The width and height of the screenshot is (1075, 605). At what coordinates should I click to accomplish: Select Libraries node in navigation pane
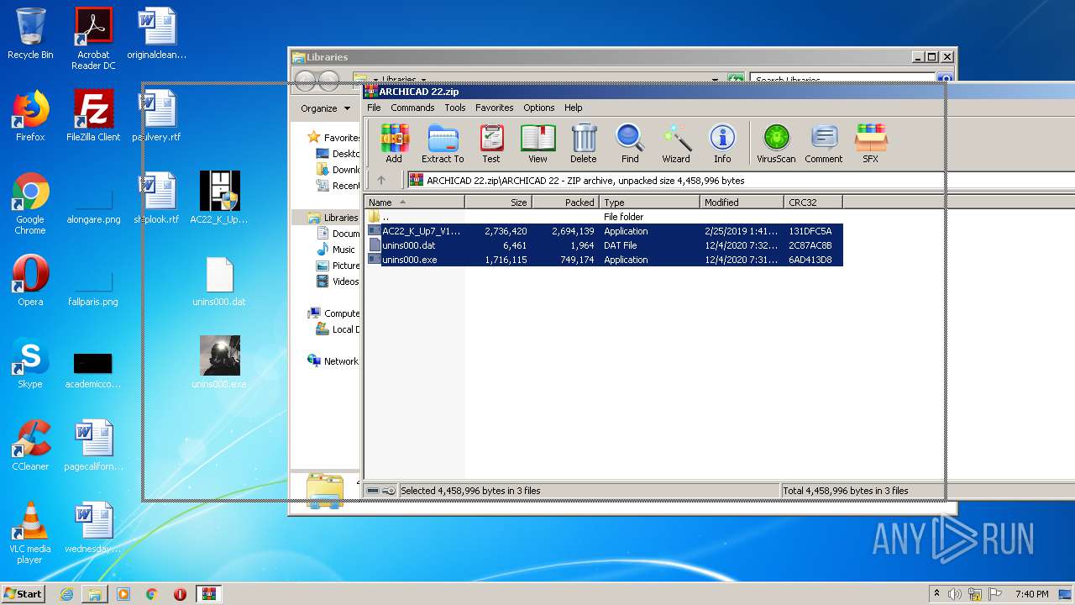(x=333, y=218)
